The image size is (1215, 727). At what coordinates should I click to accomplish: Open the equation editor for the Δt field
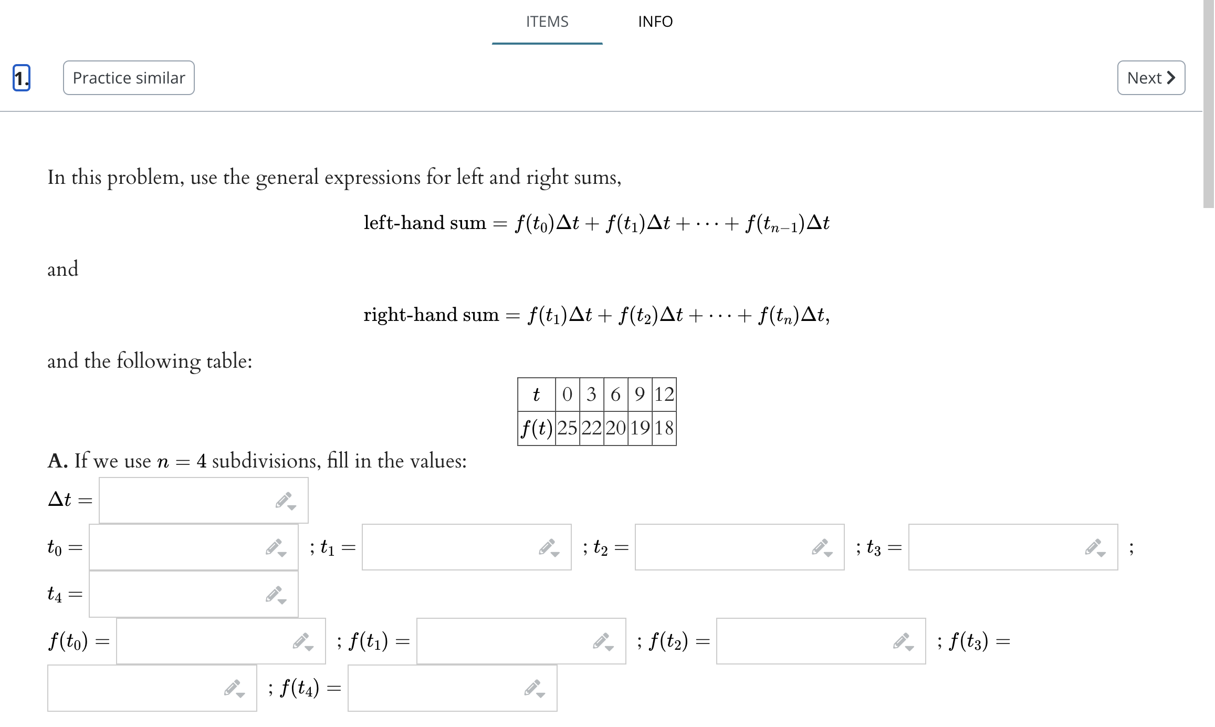pyautogui.click(x=284, y=499)
